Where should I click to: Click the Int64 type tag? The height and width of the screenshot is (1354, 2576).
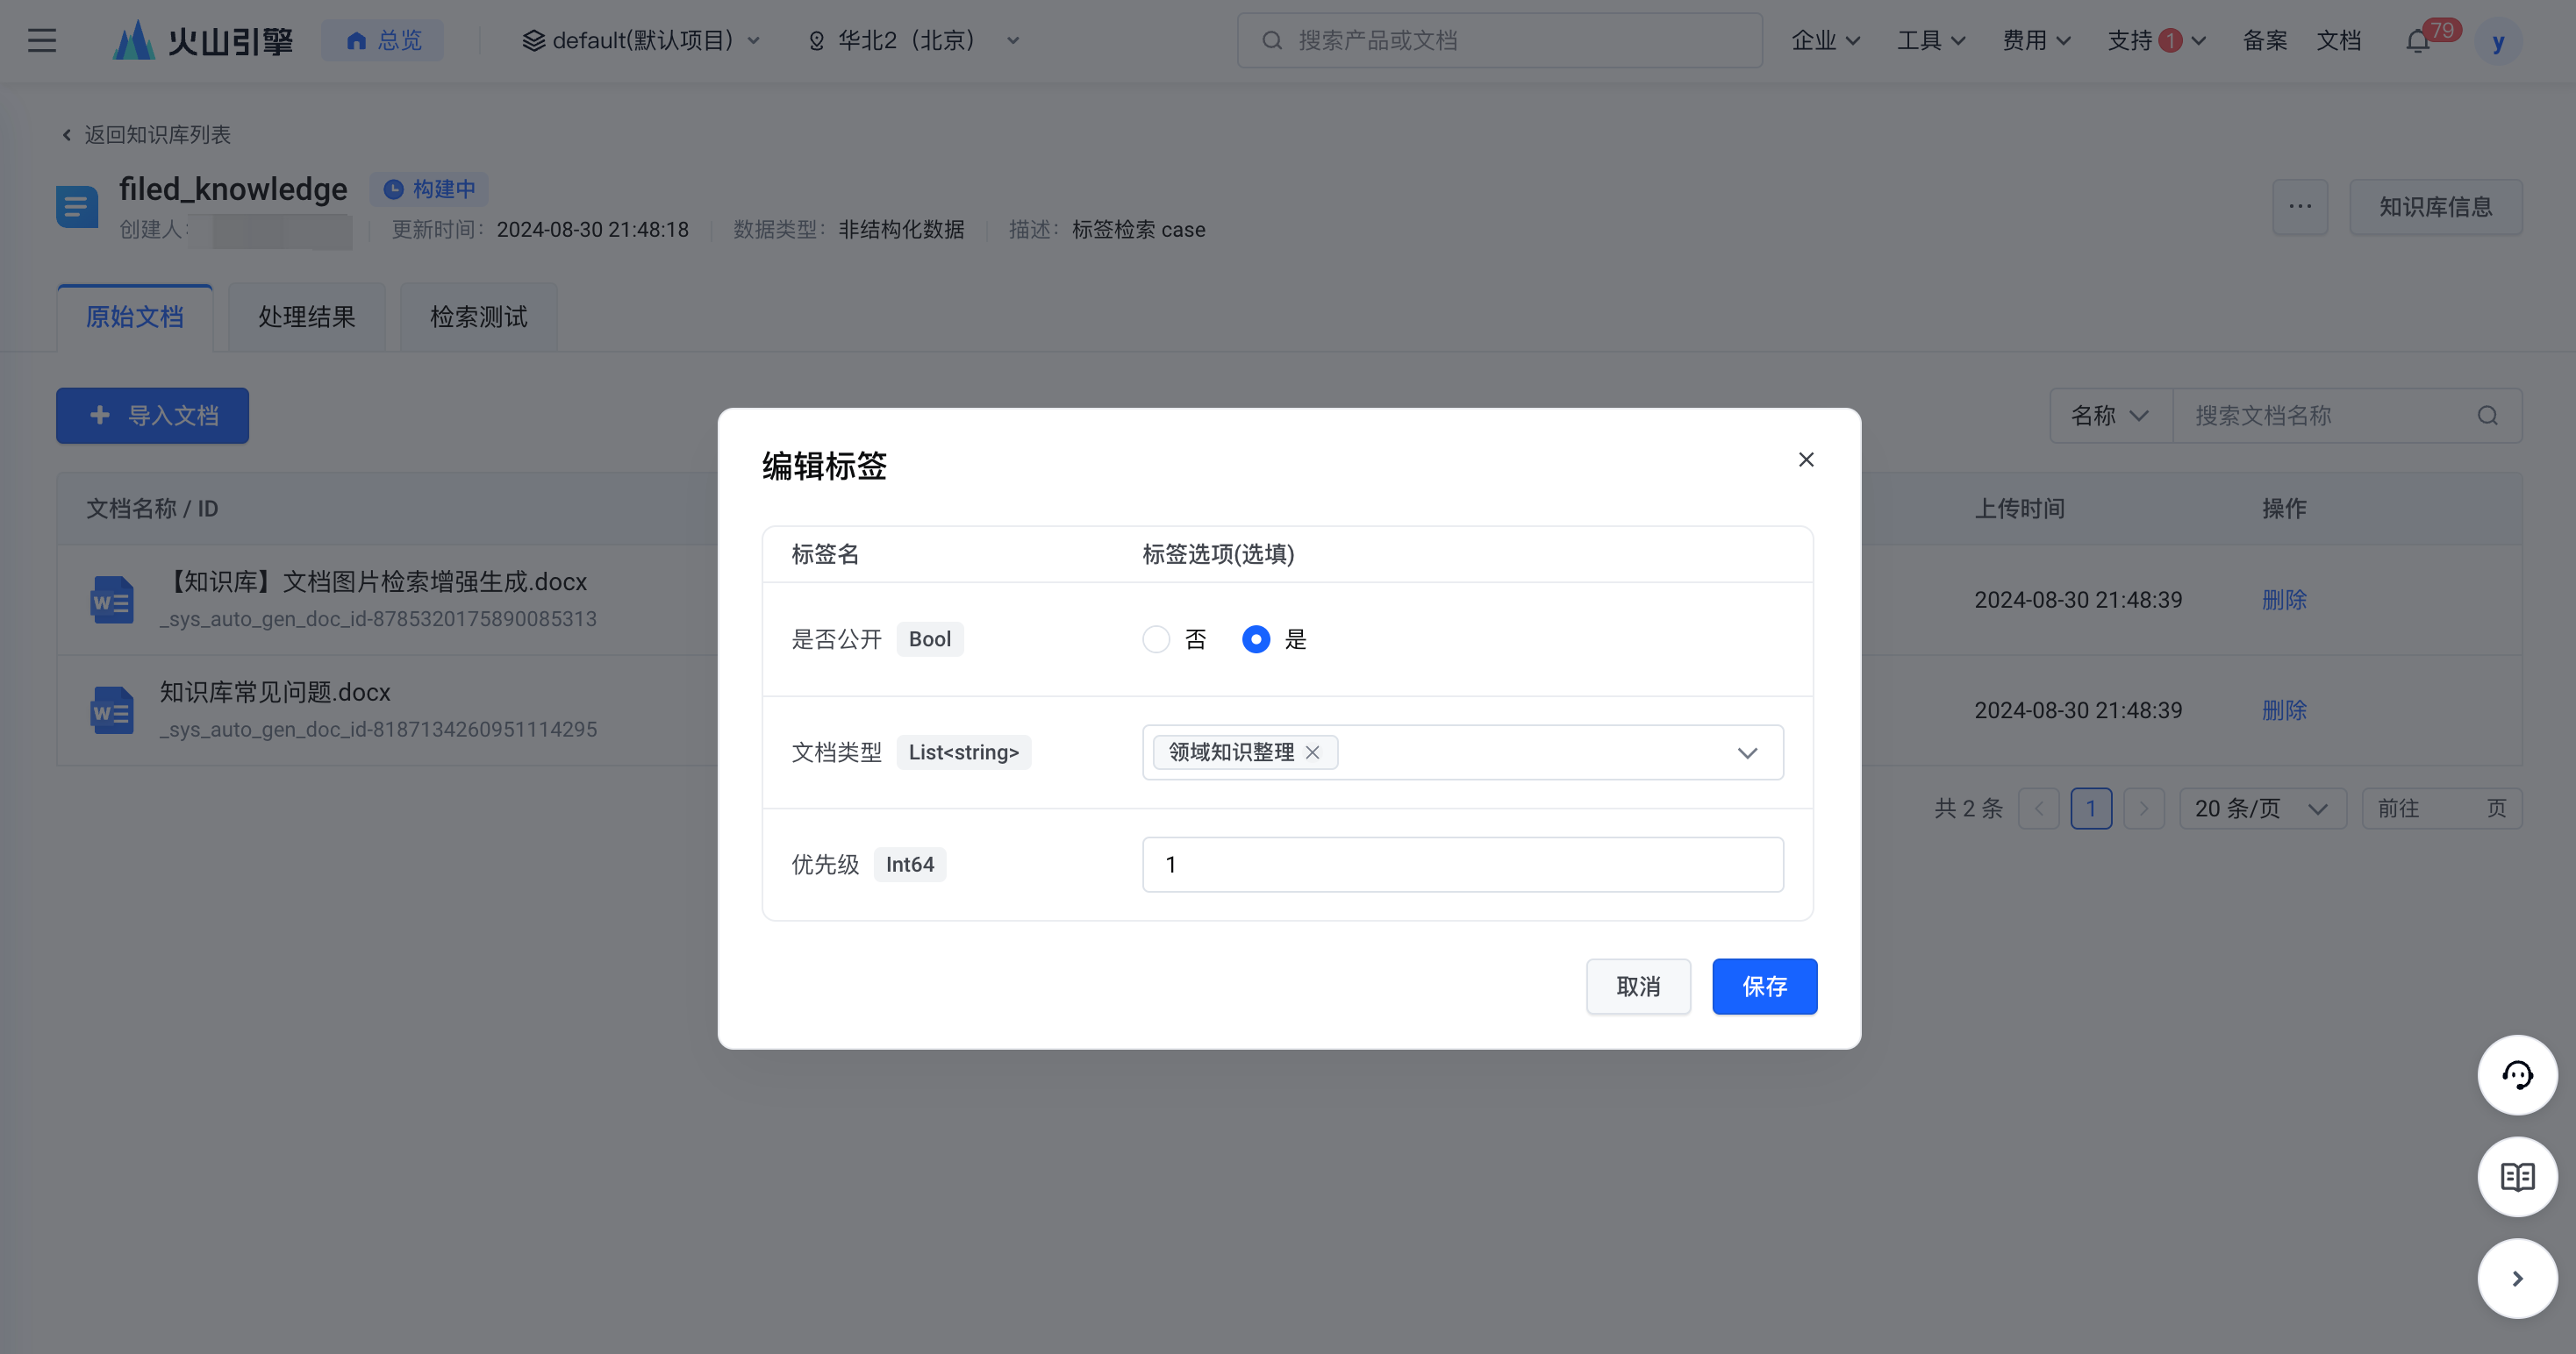tap(909, 865)
